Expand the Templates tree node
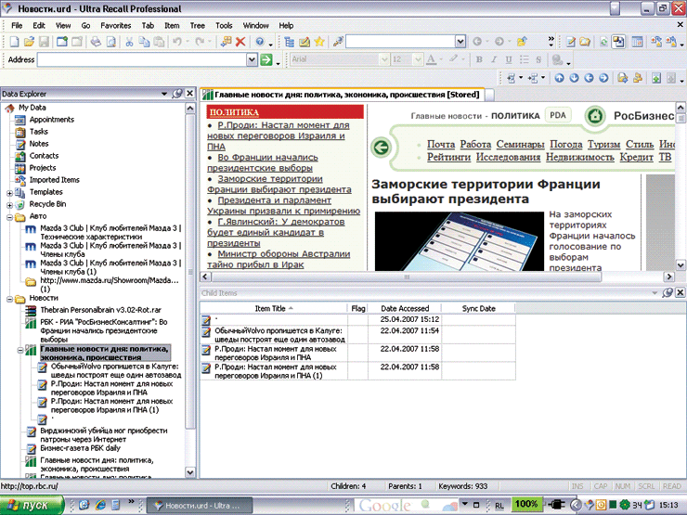The height and width of the screenshot is (515, 687). (9, 192)
